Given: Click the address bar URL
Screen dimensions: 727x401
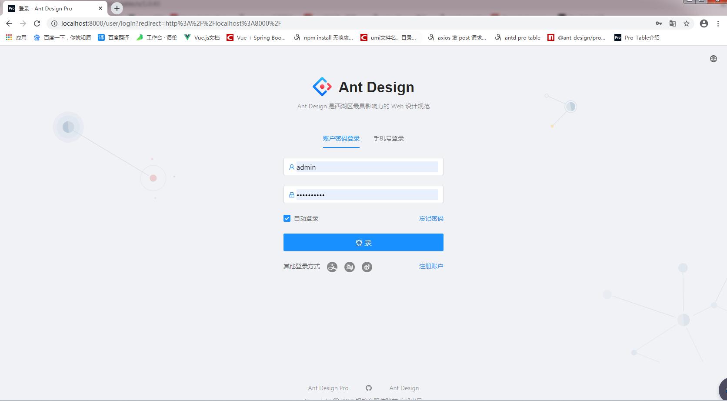Looking at the screenshot, I should [171, 23].
